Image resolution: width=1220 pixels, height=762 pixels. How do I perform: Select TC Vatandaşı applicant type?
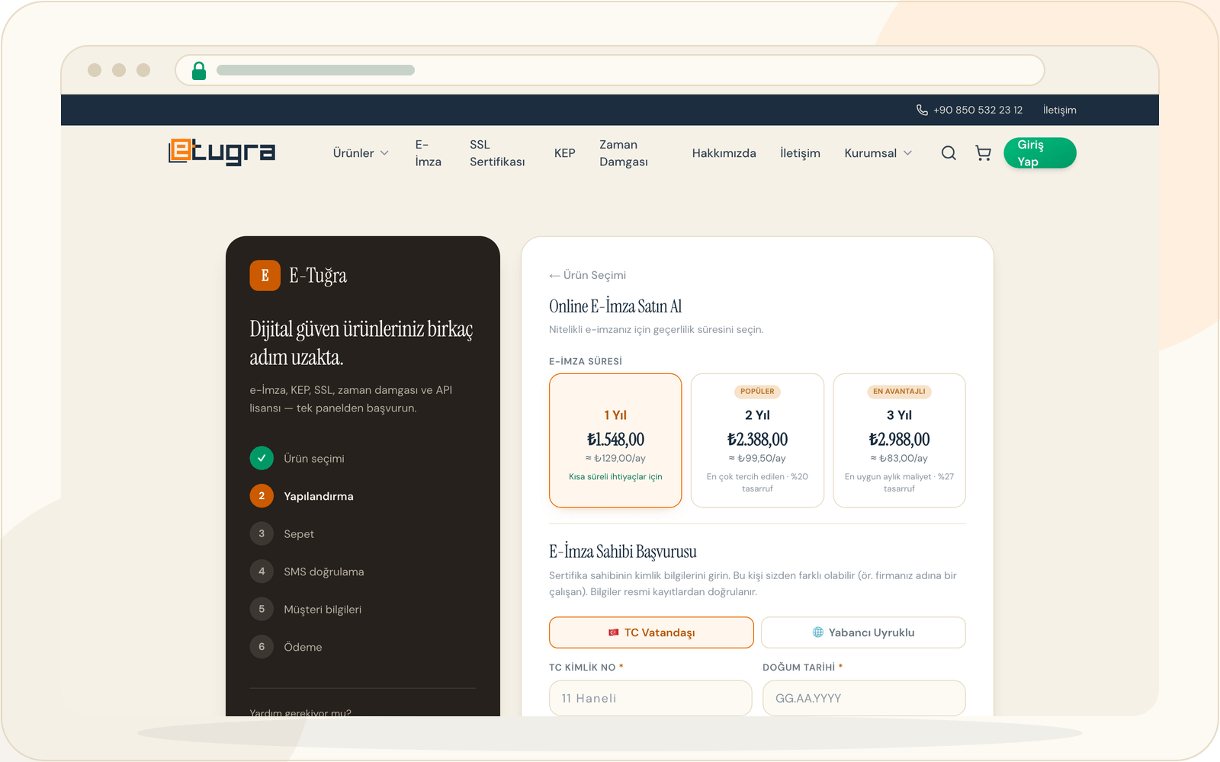pyautogui.click(x=651, y=632)
